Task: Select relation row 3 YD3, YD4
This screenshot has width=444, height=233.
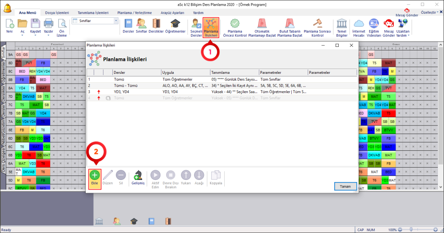Action: click(222, 92)
